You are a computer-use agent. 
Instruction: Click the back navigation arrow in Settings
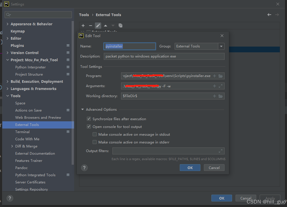(x=269, y=14)
